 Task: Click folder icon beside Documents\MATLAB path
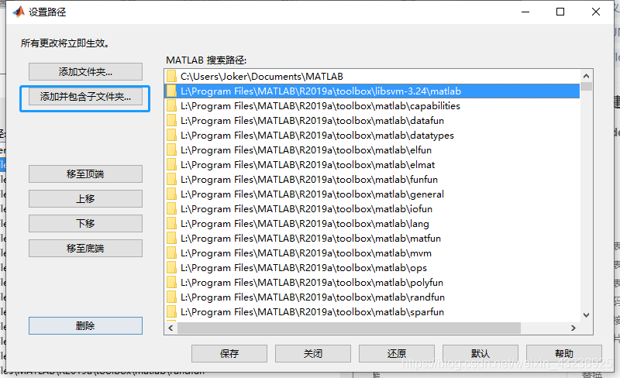coord(171,77)
